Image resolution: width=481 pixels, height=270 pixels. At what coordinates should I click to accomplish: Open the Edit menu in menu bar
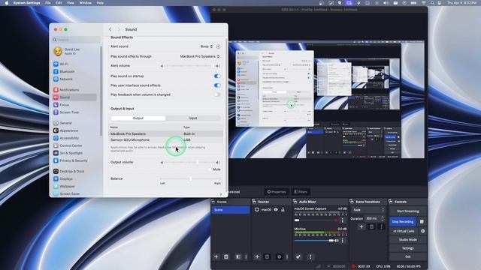click(59, 3)
